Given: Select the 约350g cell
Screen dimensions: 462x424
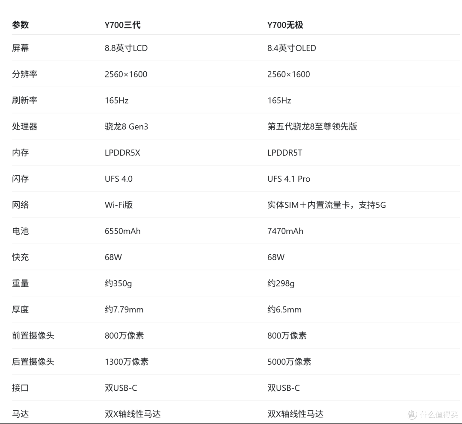Looking at the screenshot, I should point(118,283).
